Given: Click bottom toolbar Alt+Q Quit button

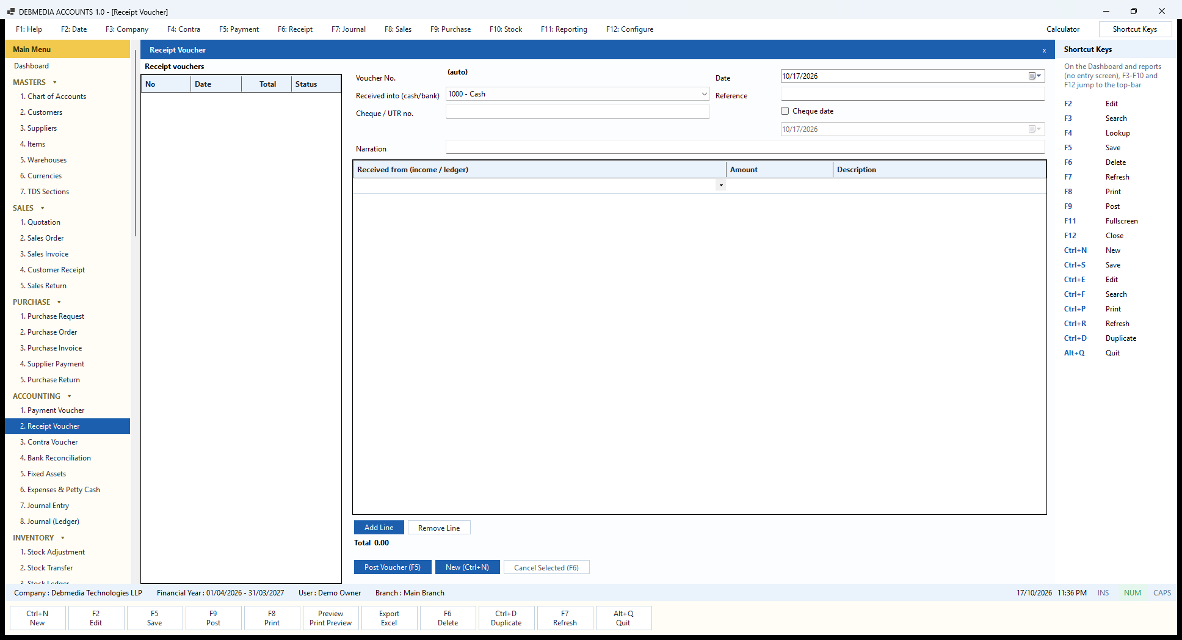Looking at the screenshot, I should click(623, 618).
